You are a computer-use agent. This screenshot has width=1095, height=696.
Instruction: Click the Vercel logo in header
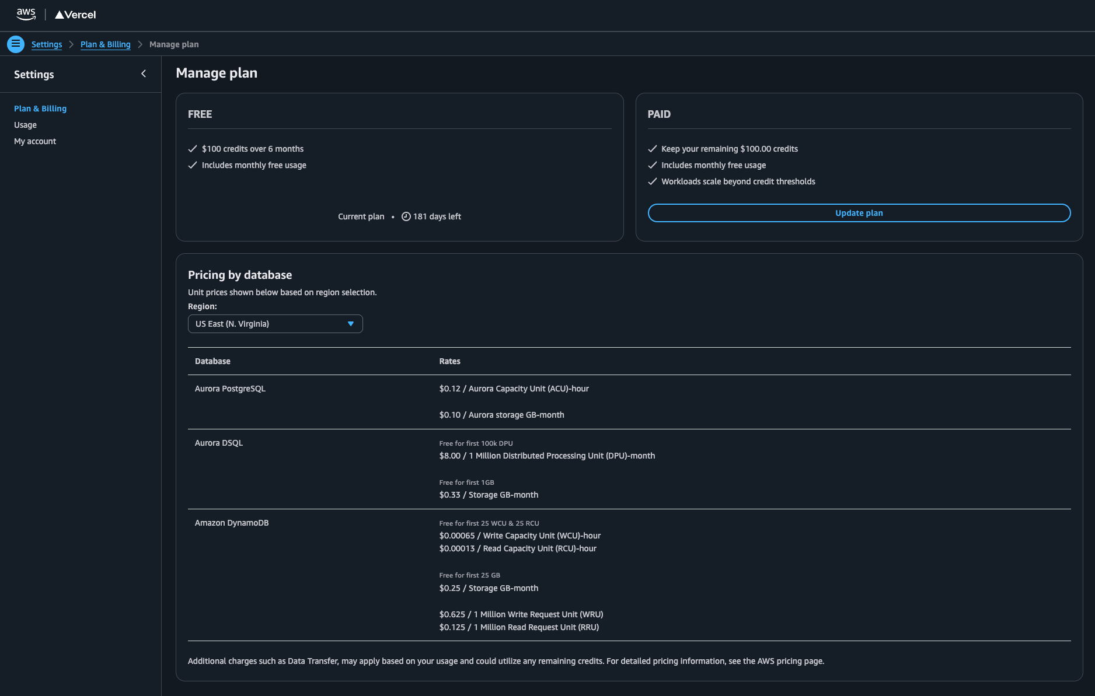pos(75,15)
